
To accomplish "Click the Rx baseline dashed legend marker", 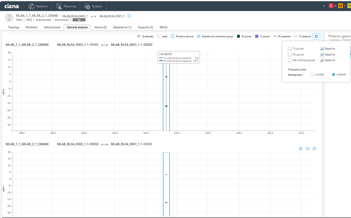I will pos(275,36).
